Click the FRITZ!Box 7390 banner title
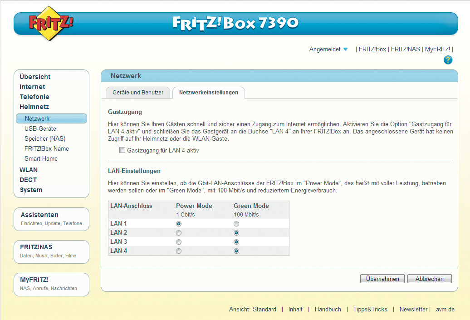Image resolution: width=470 pixels, height=320 pixels. point(235,23)
